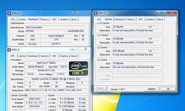Click the DX79SI model field
The image size is (185, 111).
point(45,31)
